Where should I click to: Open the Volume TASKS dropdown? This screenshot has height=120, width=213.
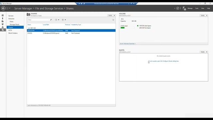coord(204,16)
